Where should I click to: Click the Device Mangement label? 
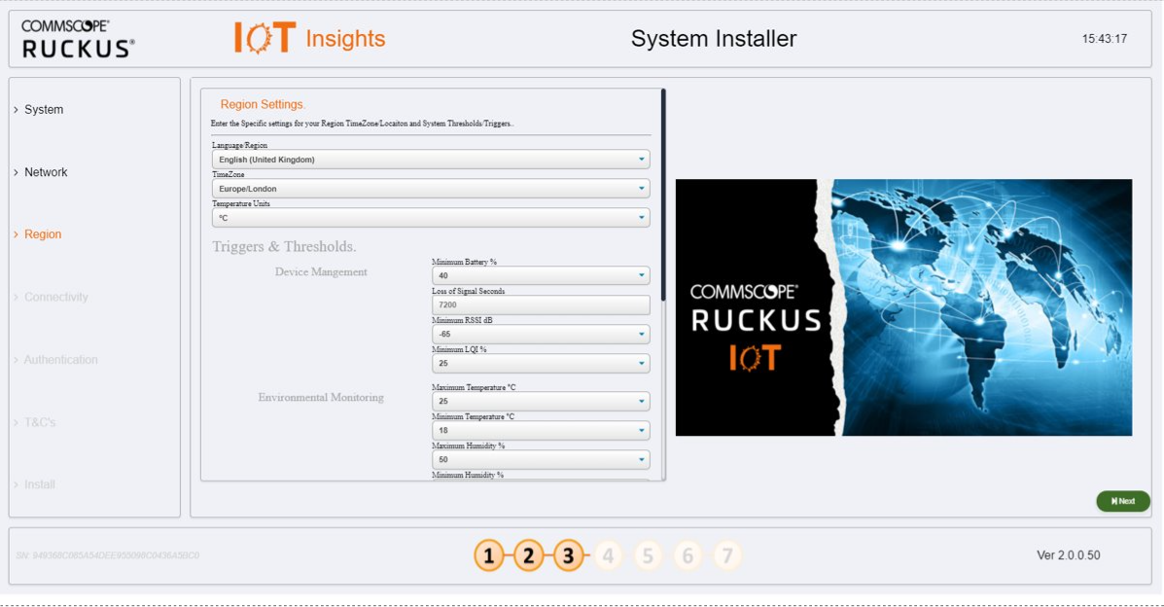[x=321, y=272]
